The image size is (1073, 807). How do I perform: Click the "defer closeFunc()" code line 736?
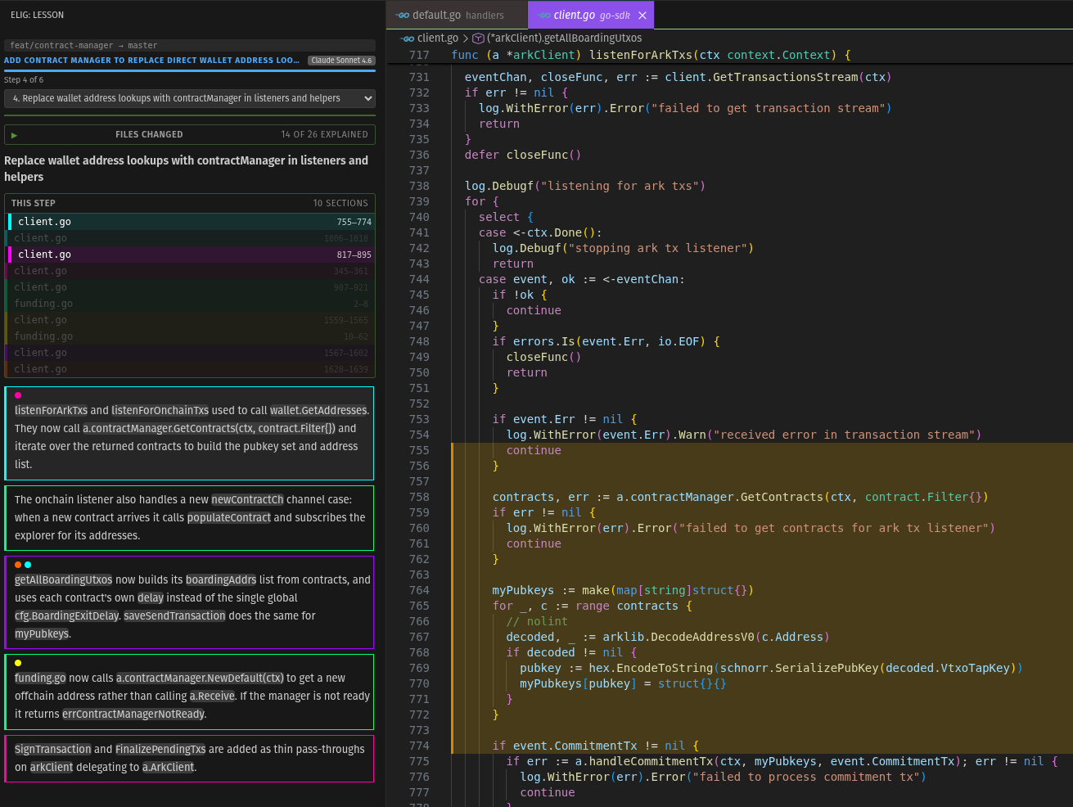pyautogui.click(x=523, y=155)
